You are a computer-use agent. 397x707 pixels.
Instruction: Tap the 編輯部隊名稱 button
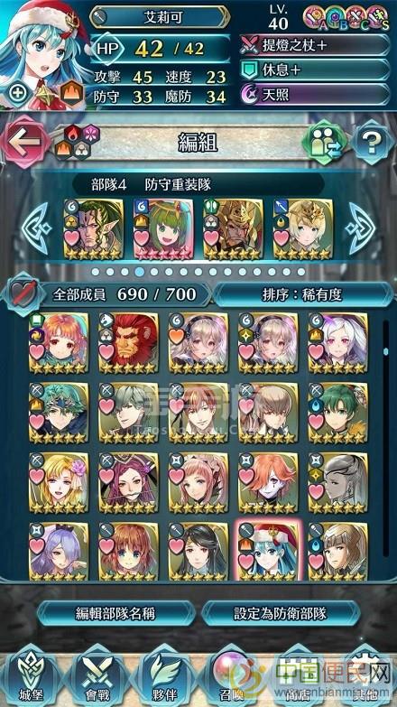115,614
